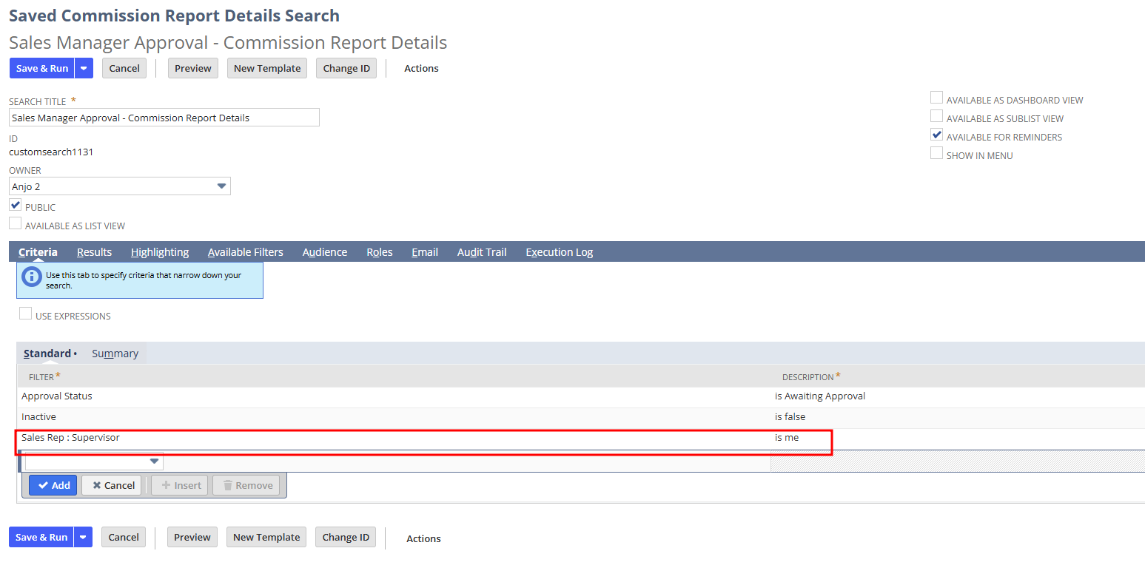
Task: Click the Add button with checkmark icon
Action: [x=53, y=485]
